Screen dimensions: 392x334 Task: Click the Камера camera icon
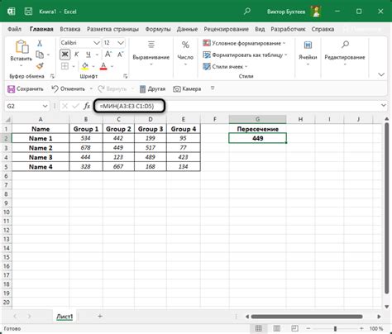pyautogui.click(x=177, y=89)
